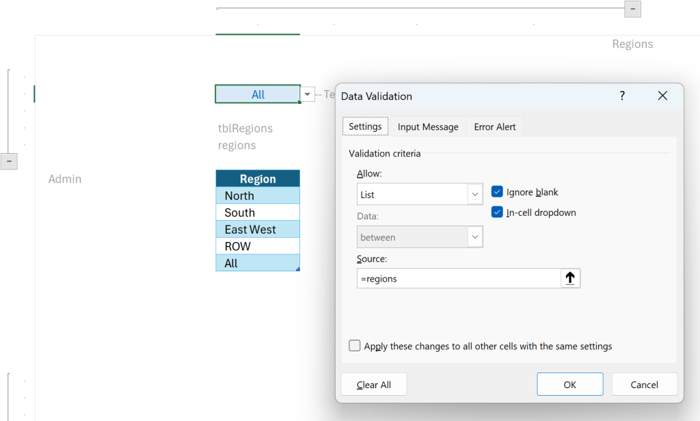Screen dimensions: 700x421
Task: Close the Data Validation dialog
Action: click(x=662, y=96)
